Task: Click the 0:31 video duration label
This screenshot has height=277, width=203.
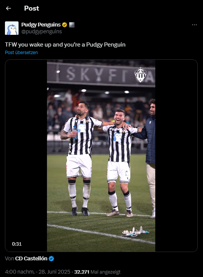Action: [x=17, y=244]
